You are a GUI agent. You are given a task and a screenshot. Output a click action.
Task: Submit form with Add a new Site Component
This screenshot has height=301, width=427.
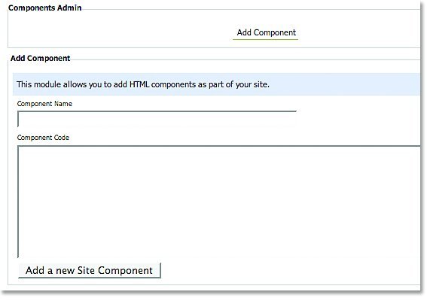[x=90, y=270]
